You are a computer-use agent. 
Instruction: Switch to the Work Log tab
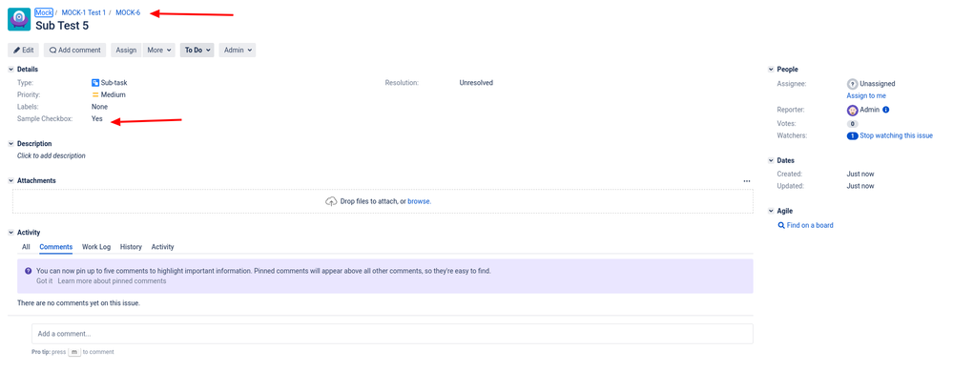point(96,247)
